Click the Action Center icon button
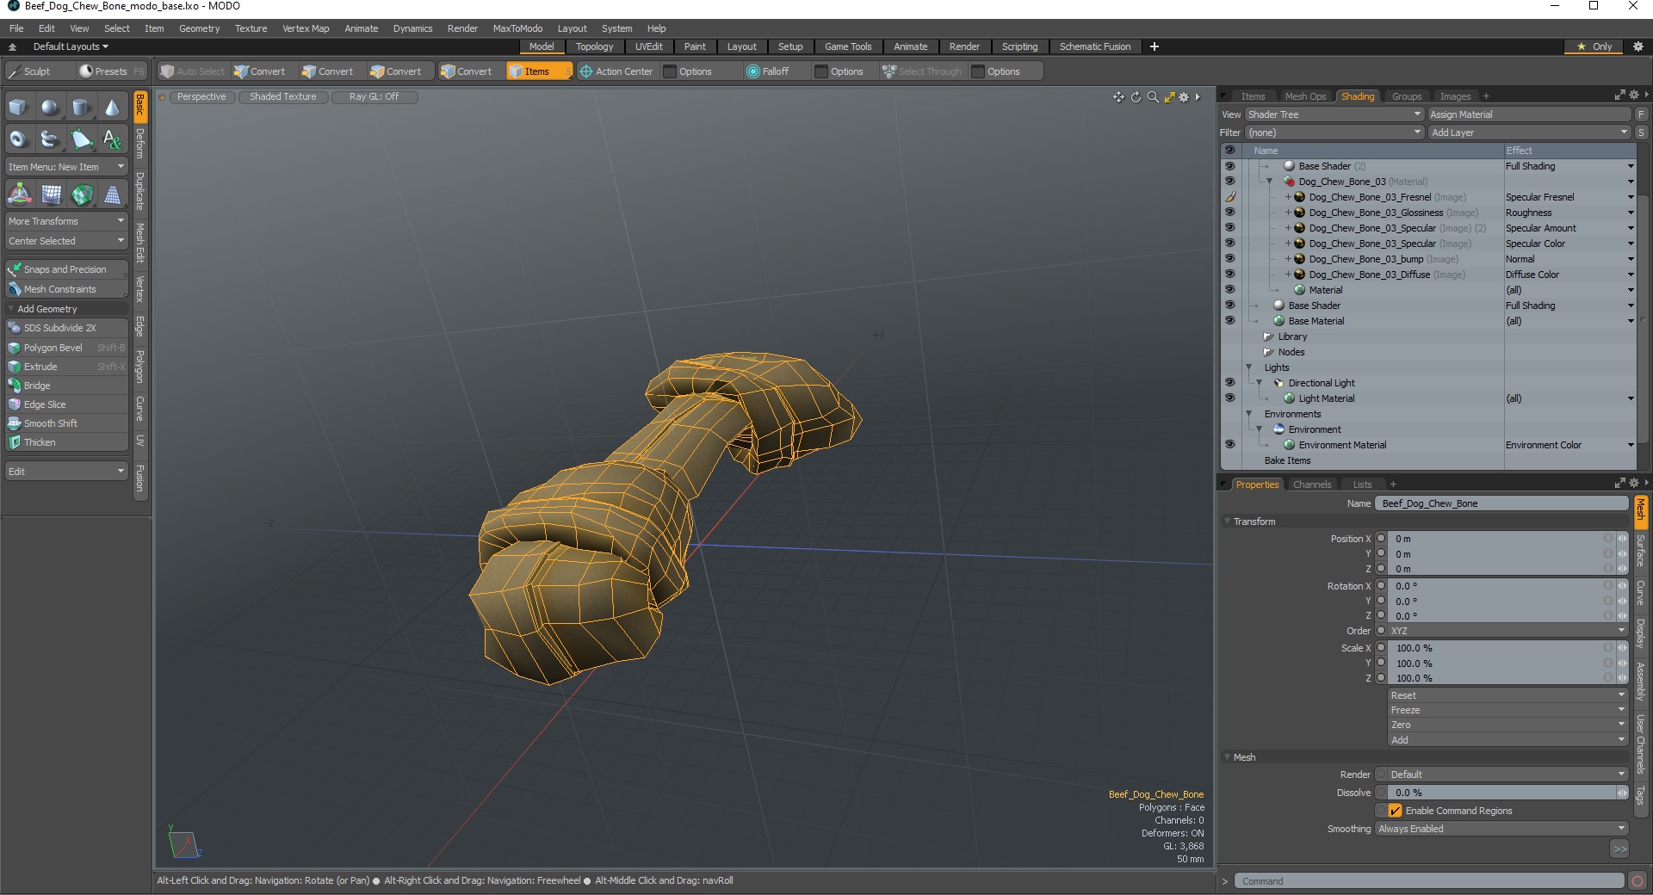Screen dimensions: 1653x895 [616, 71]
